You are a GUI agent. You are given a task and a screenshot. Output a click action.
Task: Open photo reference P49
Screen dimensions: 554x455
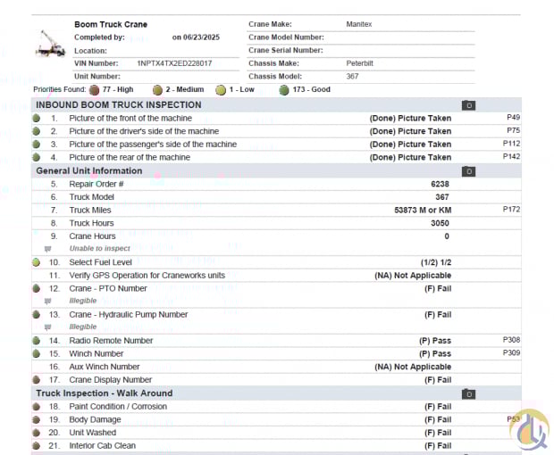513,117
